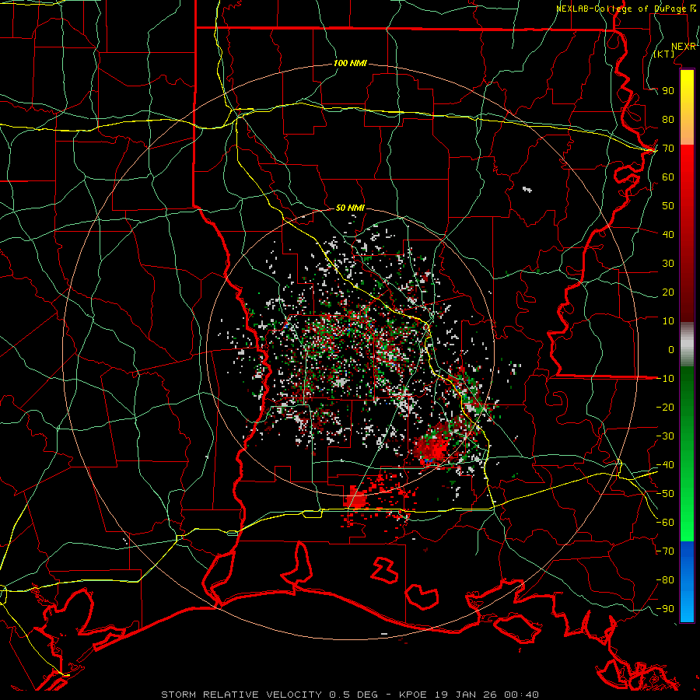Screen dimensions: 700x700
Task: Click the -90 value on the velocity scale
Action: [665, 609]
